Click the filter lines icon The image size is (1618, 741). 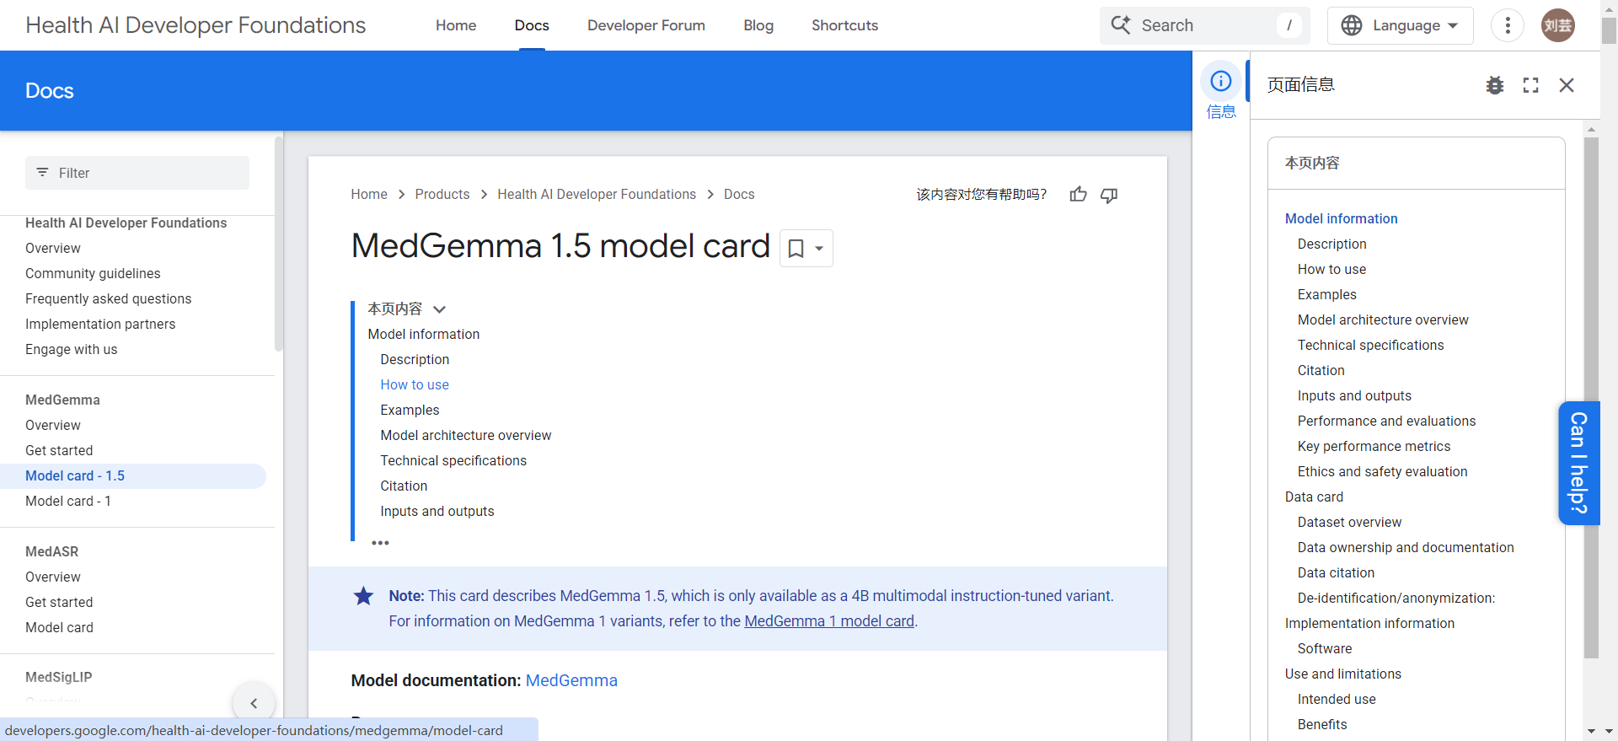[42, 172]
